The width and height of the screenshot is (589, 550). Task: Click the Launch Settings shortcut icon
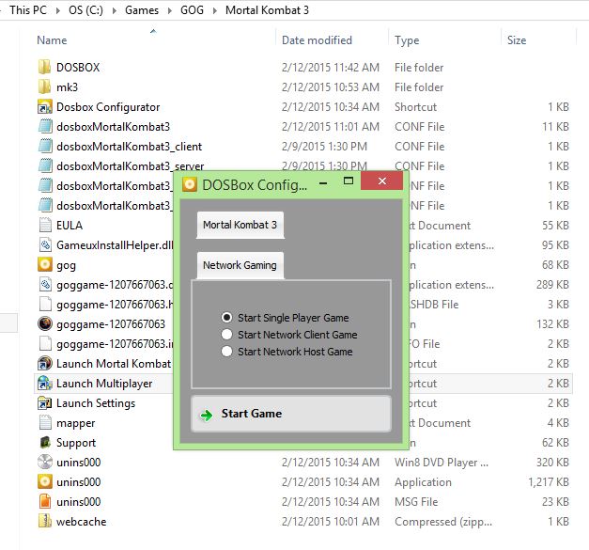click(45, 403)
